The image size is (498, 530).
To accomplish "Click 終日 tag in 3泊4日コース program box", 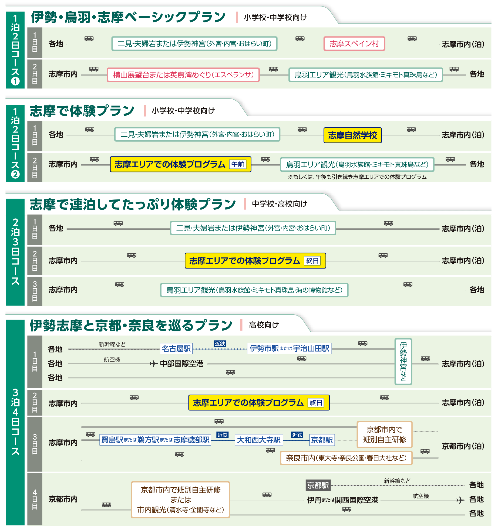I will click(316, 403).
